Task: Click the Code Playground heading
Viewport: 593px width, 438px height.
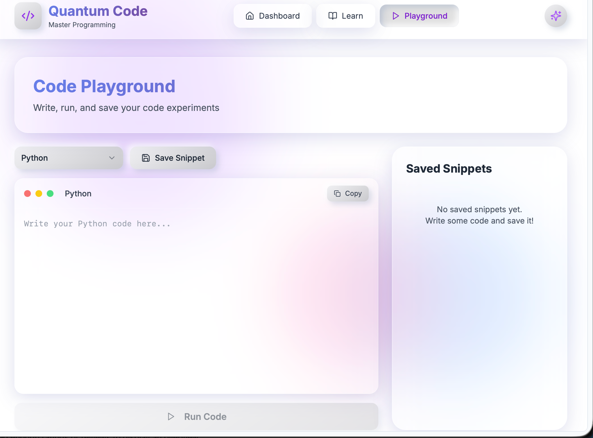Action: click(x=104, y=86)
